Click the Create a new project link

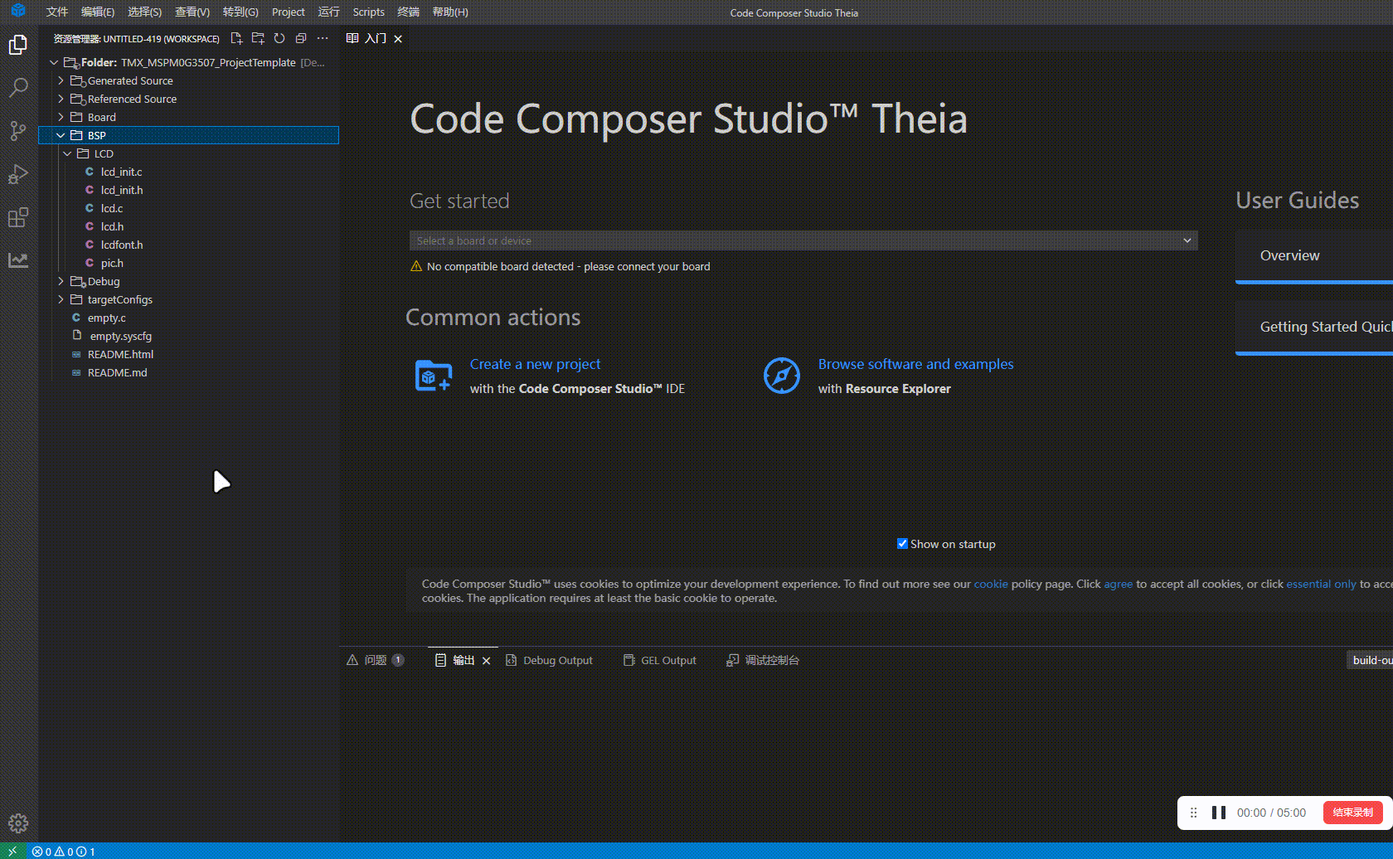click(x=535, y=364)
